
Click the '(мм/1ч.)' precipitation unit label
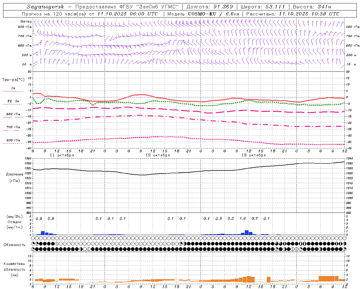(x=15, y=227)
